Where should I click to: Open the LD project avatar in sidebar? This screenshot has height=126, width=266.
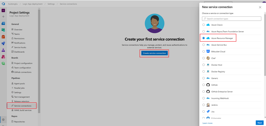(3, 11)
